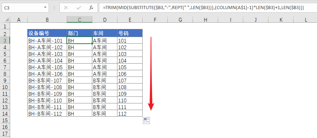This screenshot has height=138, width=317.
Task: Click B车间 cell in row 9
Action: (105, 80)
